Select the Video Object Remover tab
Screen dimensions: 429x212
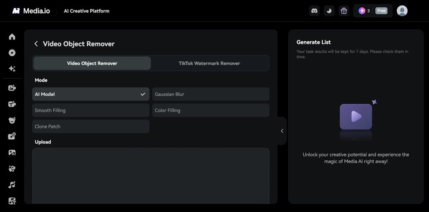(92, 63)
